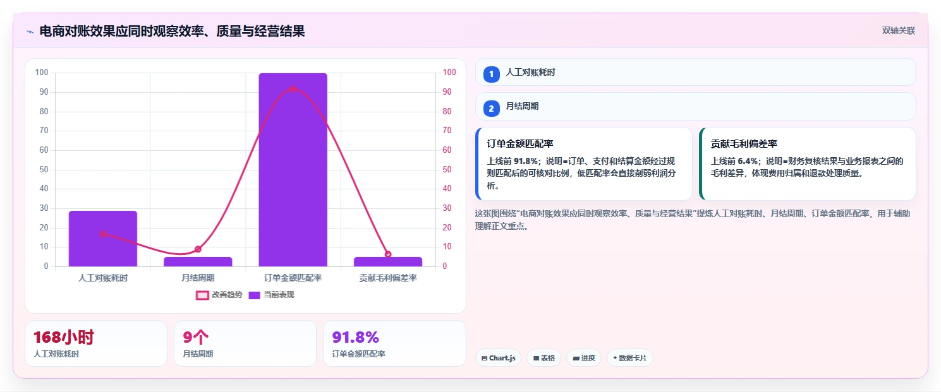The image size is (941, 392).
Task: Click the 订单金额匹配率 x-axis label
Action: pos(293,278)
